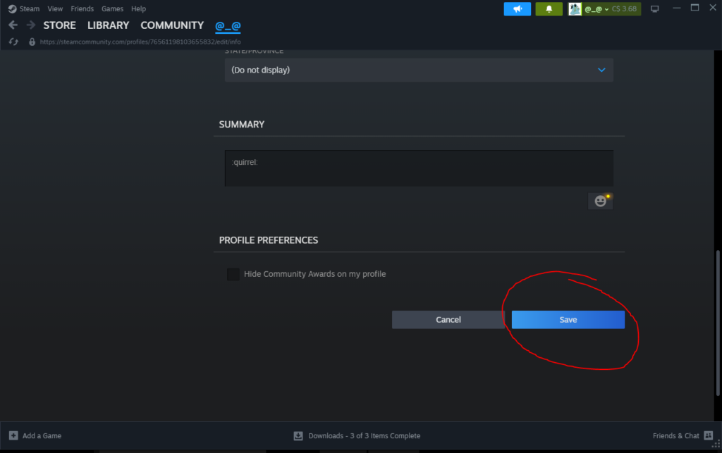Open the green notifications bell
Image resolution: width=722 pixels, height=453 pixels.
[x=549, y=9]
